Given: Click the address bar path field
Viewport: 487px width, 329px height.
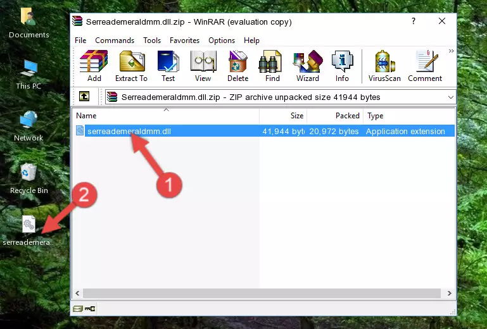Looking at the screenshot, I should [281, 97].
